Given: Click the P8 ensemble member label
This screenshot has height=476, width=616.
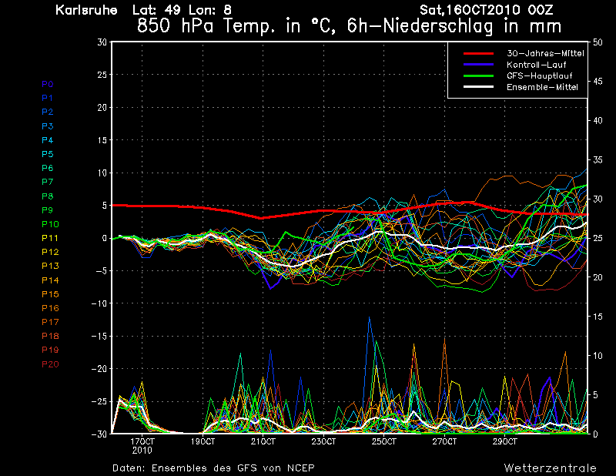Looking at the screenshot, I should [x=48, y=196].
